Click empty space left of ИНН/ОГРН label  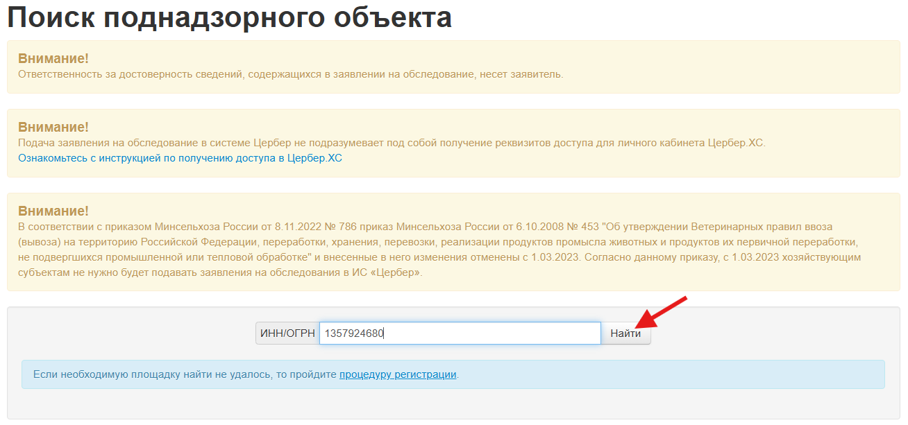139,333
